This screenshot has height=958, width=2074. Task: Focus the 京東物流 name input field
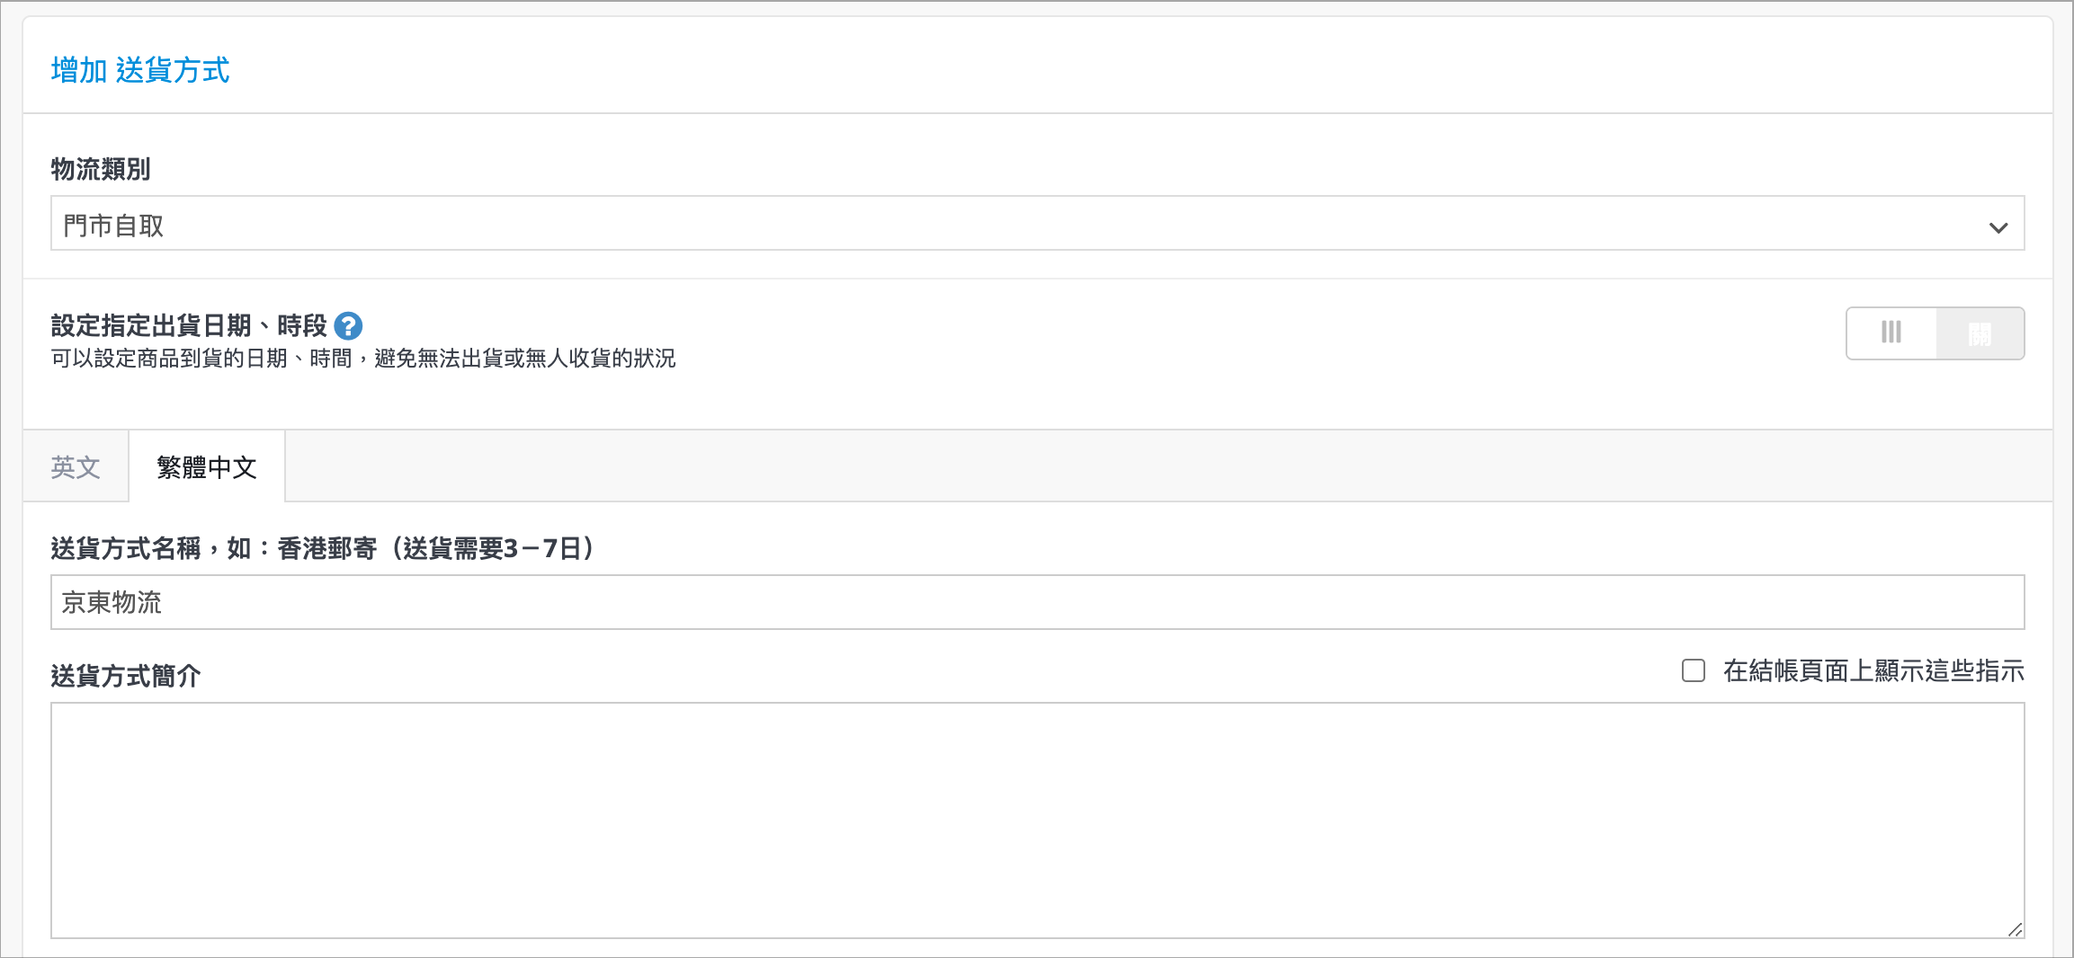[1037, 602]
